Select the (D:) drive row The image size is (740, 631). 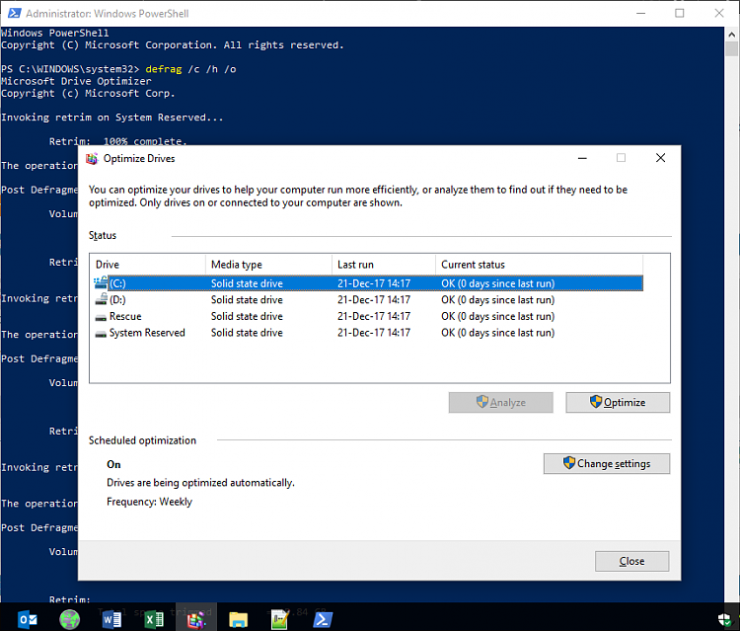pyautogui.click(x=368, y=300)
